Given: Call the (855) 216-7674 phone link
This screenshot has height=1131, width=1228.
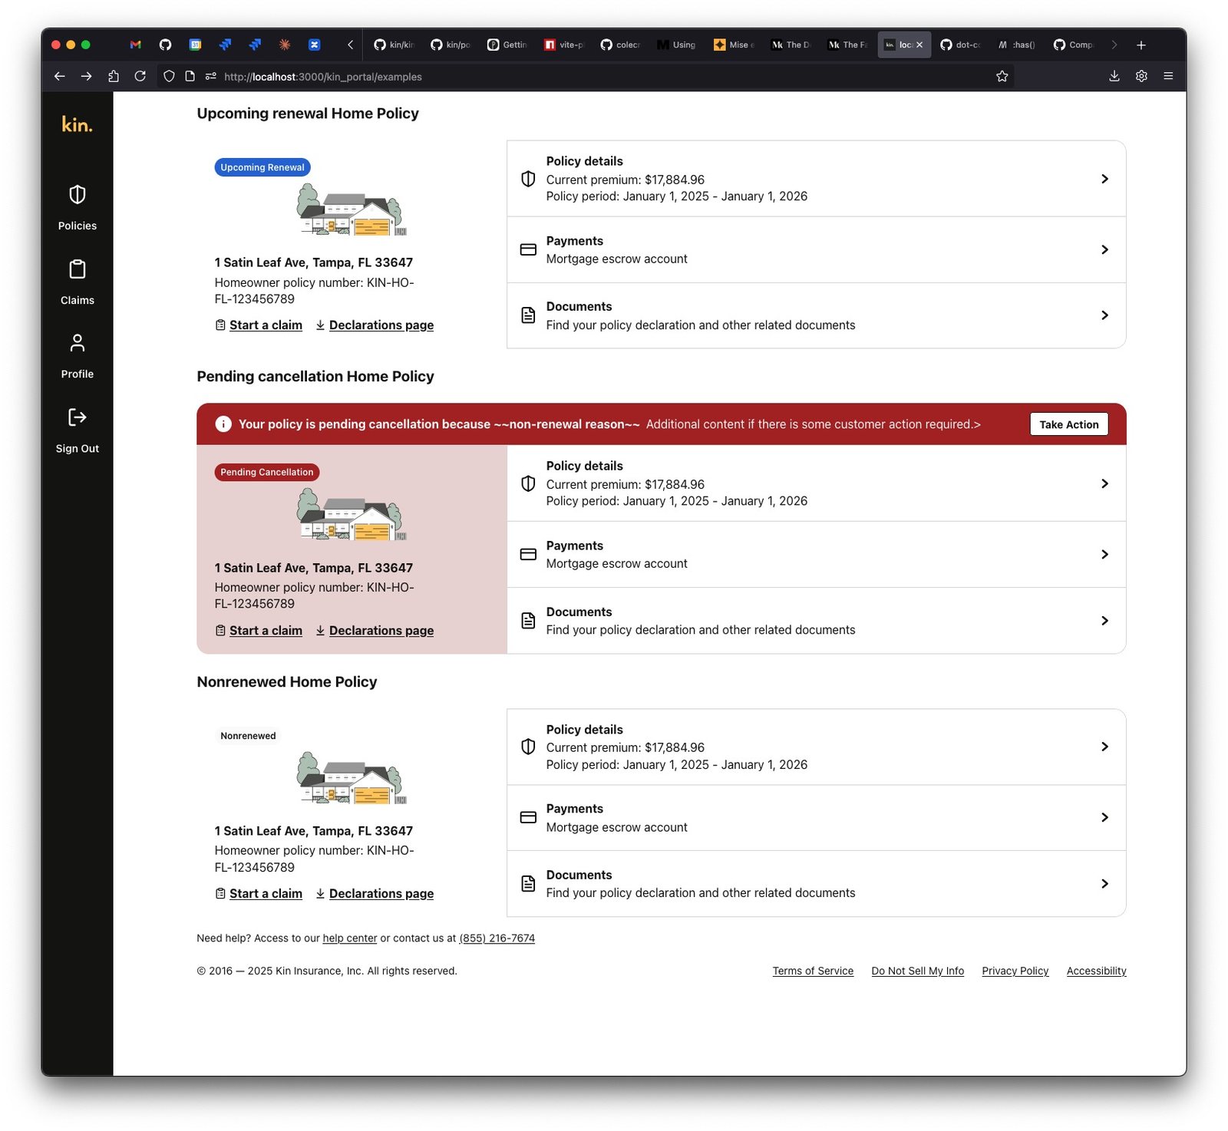Looking at the screenshot, I should click(497, 938).
